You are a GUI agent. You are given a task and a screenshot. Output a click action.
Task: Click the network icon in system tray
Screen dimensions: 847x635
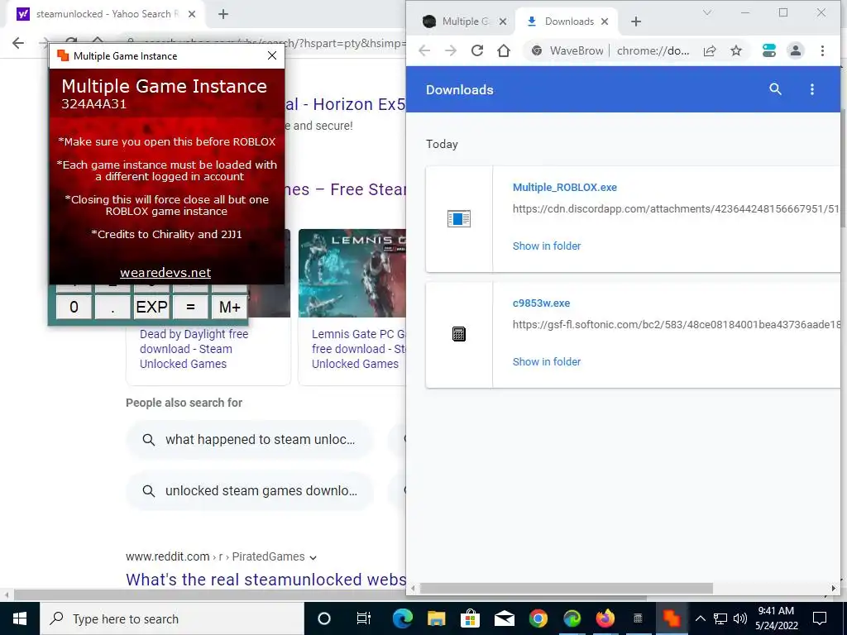point(720,618)
